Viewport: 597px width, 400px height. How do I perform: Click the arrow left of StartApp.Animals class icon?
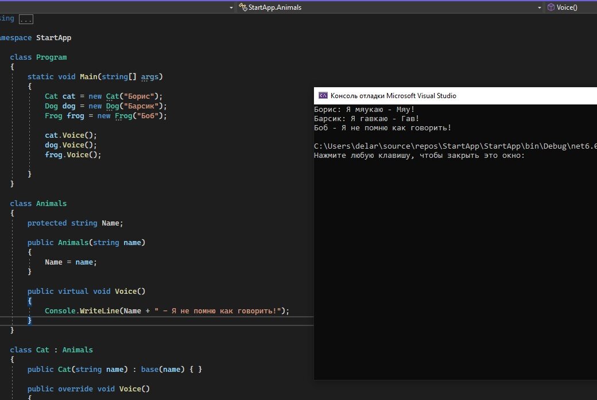point(231,7)
